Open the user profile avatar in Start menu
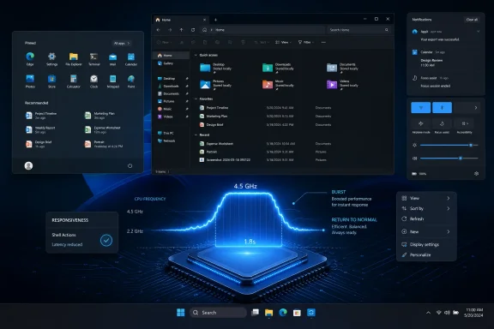The width and height of the screenshot is (494, 329). [28, 165]
